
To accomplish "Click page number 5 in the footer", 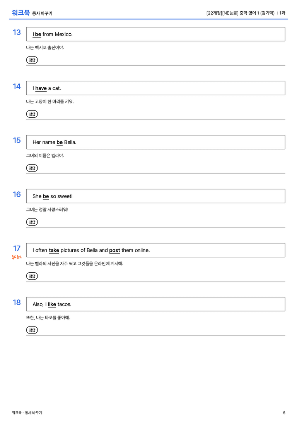I will (284, 413).
